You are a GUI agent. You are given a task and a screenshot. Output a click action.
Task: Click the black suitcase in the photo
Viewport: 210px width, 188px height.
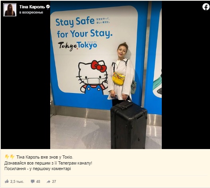point(129,125)
